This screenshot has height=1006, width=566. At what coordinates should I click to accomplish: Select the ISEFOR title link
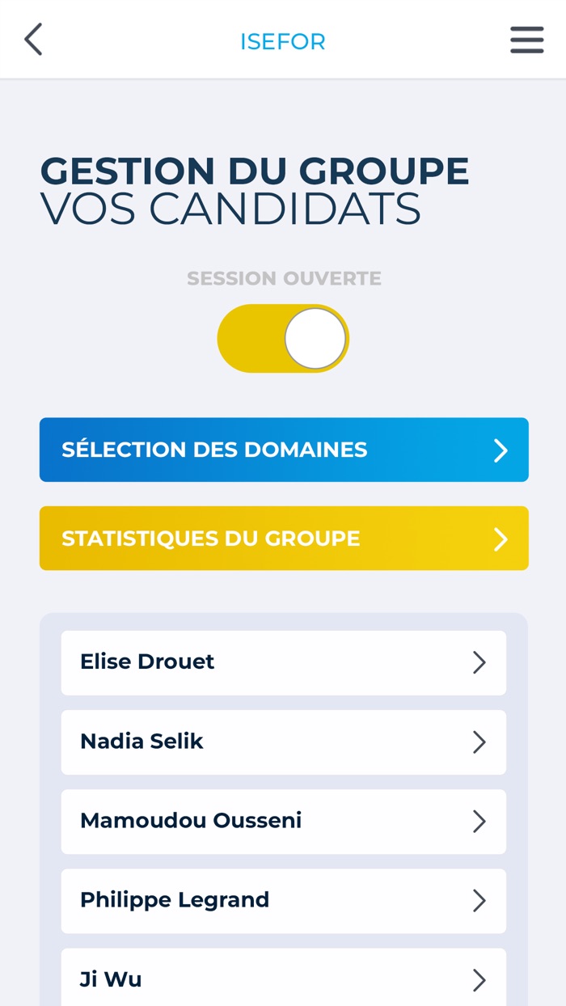point(282,40)
